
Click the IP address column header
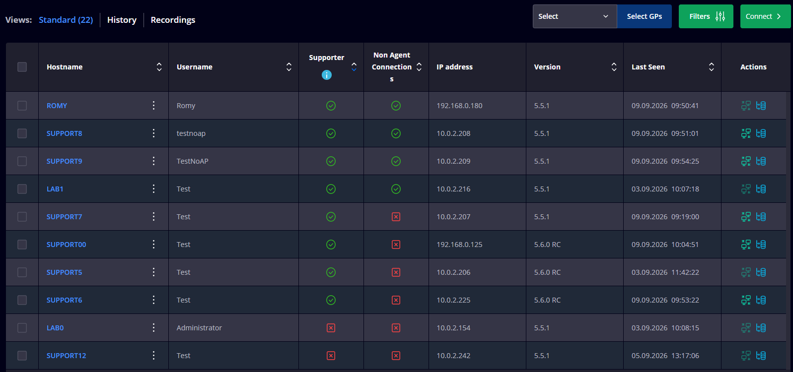[454, 67]
